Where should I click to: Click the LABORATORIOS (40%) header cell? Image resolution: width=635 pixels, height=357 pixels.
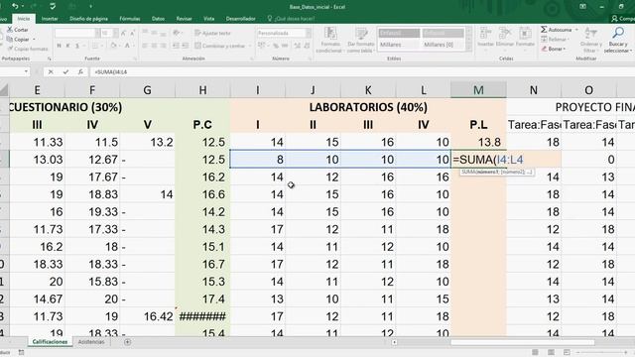tap(368, 107)
